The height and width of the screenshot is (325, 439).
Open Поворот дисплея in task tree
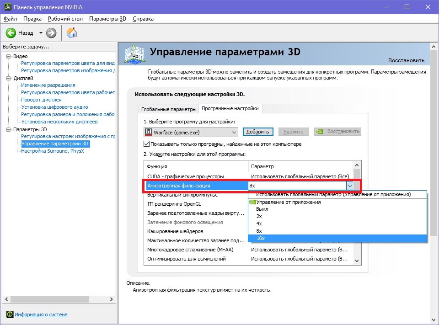[41, 100]
